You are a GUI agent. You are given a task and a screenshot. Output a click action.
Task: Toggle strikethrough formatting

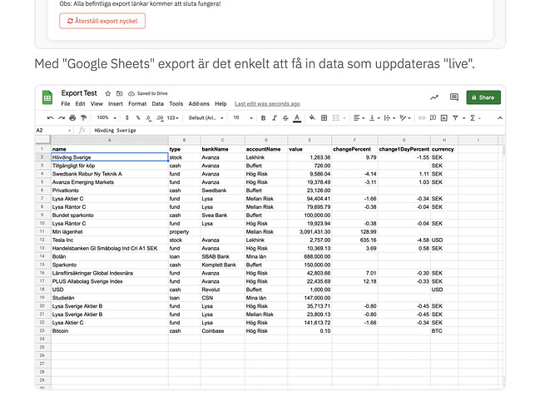tap(285, 118)
